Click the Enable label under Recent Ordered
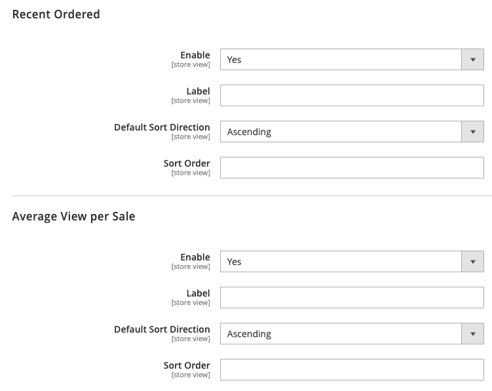Image resolution: width=492 pixels, height=391 pixels. 195,55
